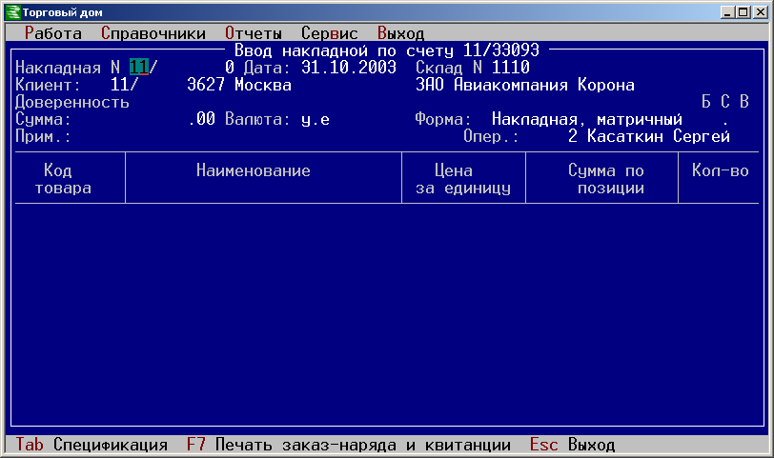Click the Кол-во column header
Image resolution: width=774 pixels, height=458 pixels.
[721, 170]
